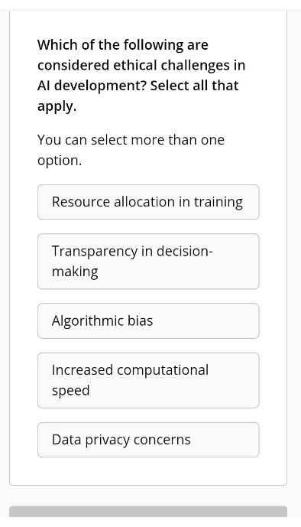301x527 pixels.
Task: Choose Transparency in decision-making answer
Action: [x=148, y=261]
